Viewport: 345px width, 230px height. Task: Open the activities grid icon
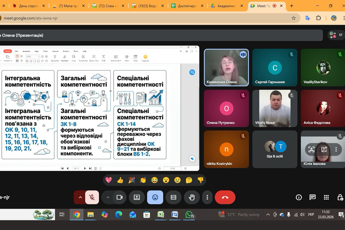coord(326,197)
